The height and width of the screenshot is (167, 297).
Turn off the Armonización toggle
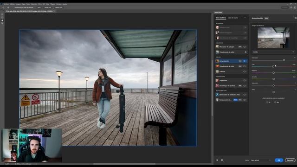click(x=245, y=61)
